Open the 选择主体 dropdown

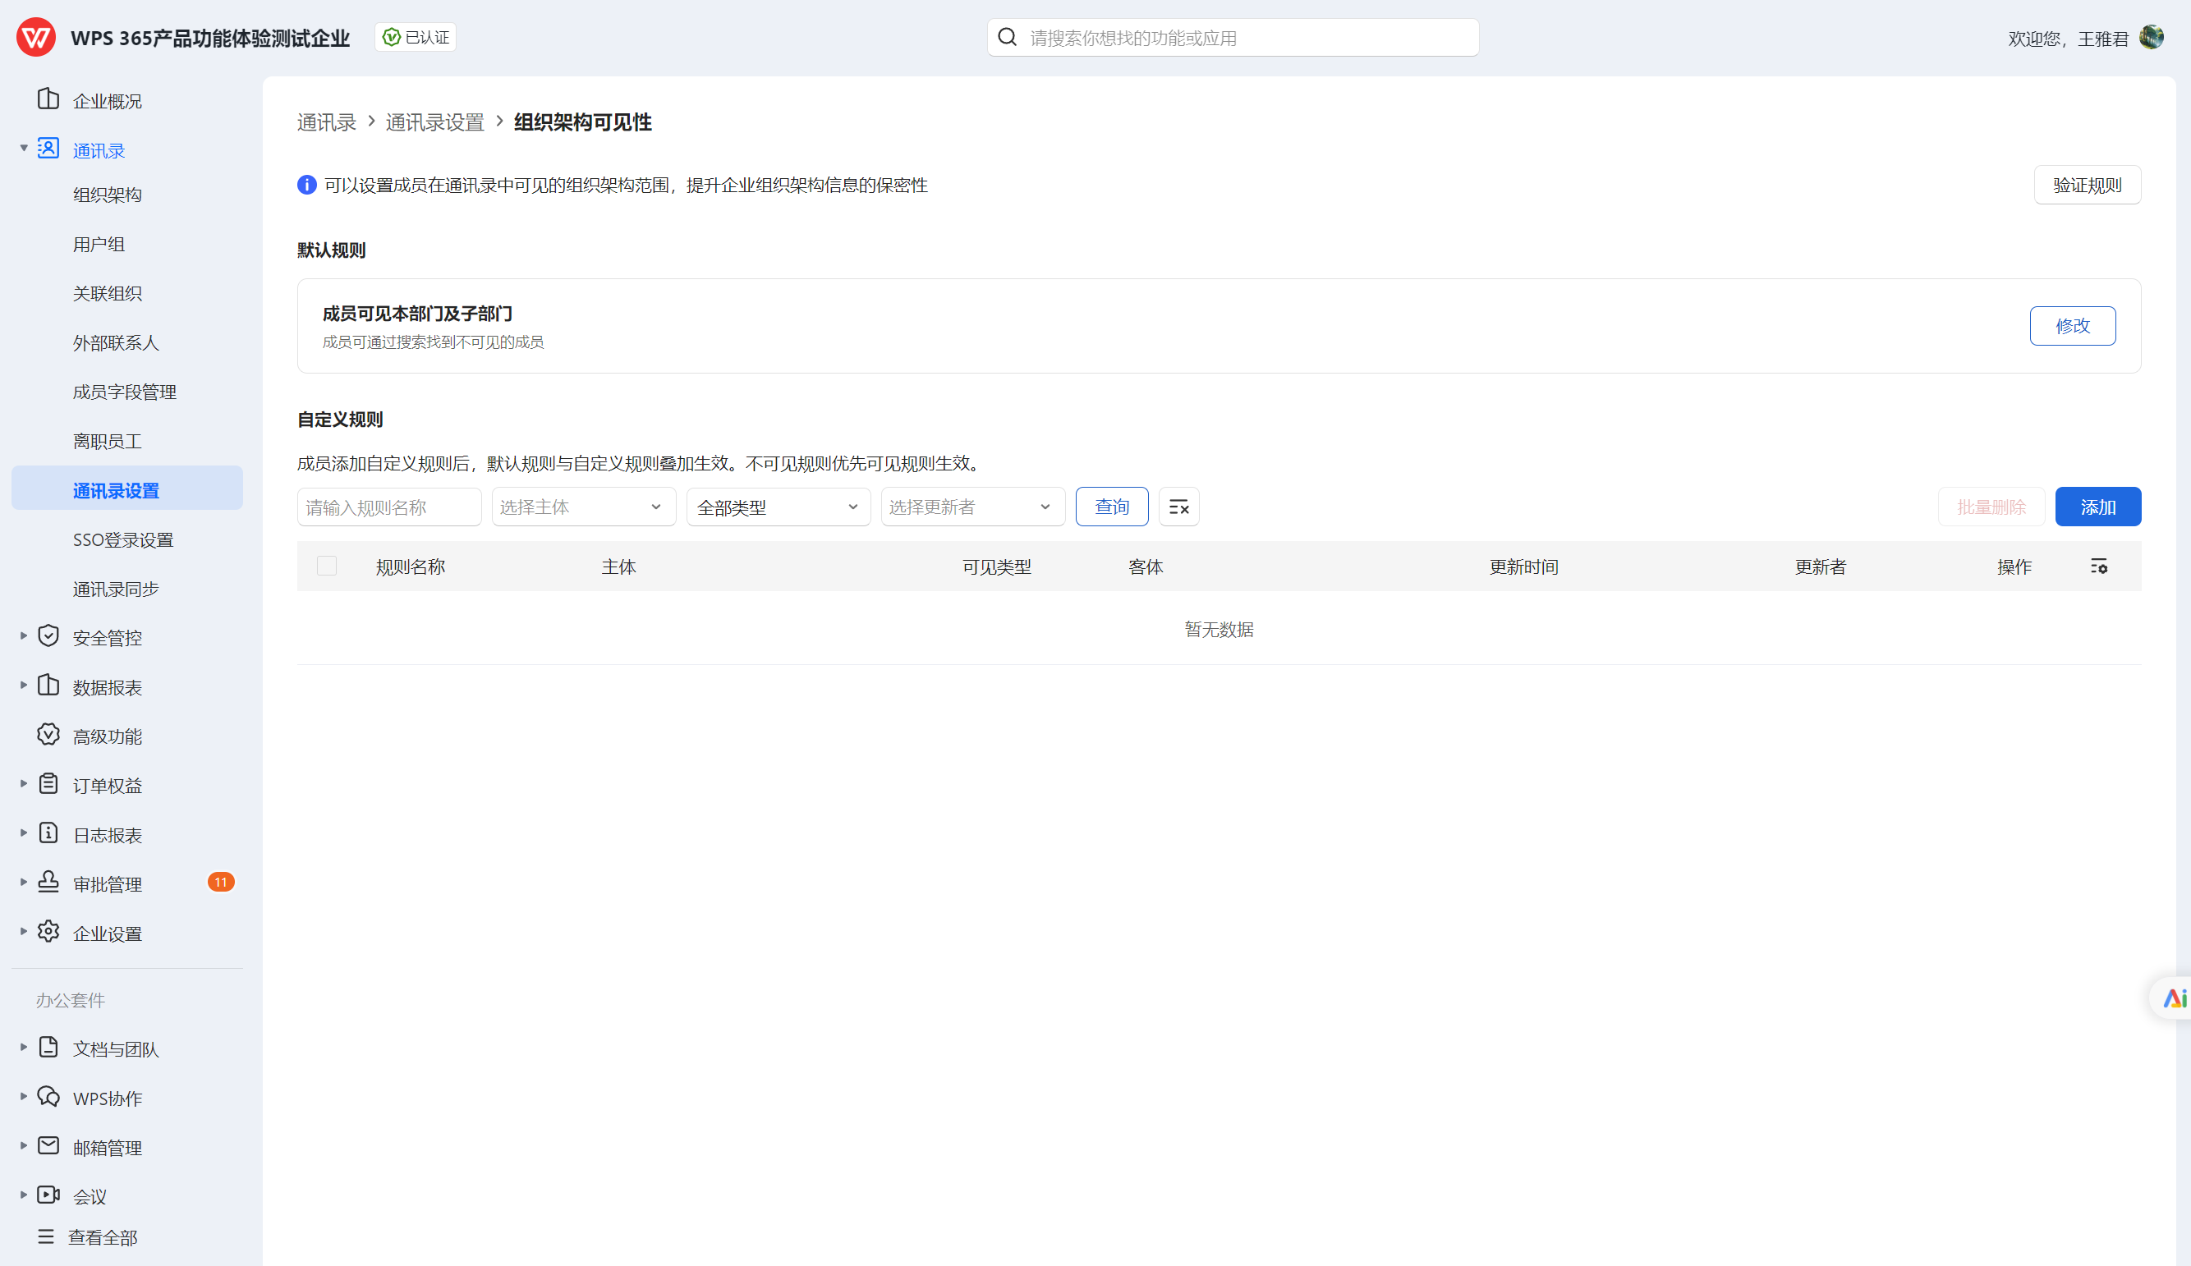coord(583,507)
